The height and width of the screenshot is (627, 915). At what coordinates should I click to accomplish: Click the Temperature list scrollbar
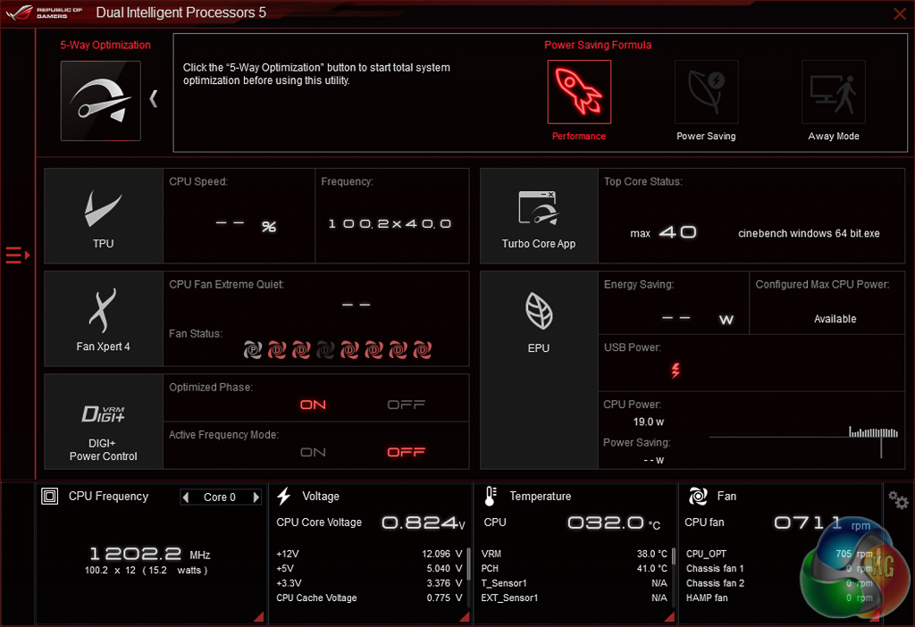click(x=674, y=556)
